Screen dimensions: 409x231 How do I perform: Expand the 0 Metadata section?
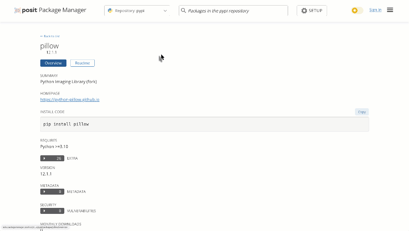(x=52, y=192)
